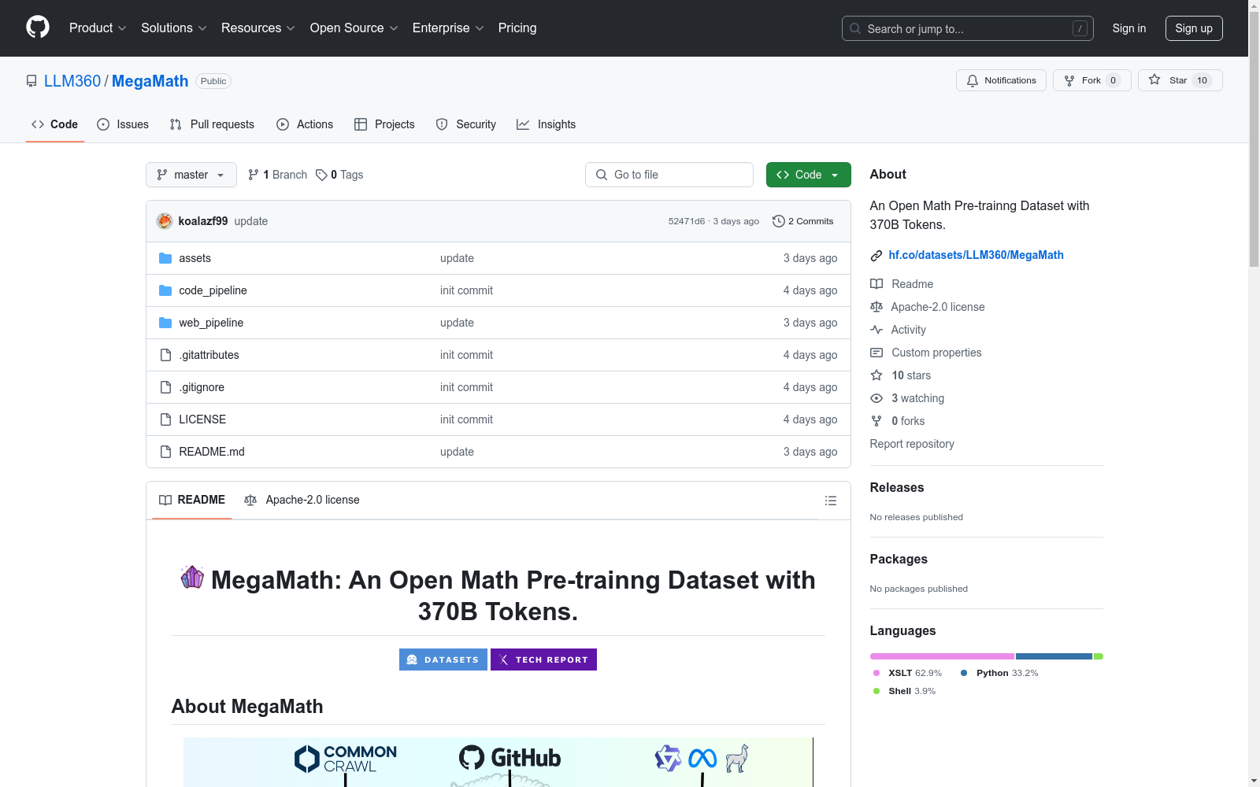1260x787 pixels.
Task: Select the Code repository tab
Action: pyautogui.click(x=55, y=124)
